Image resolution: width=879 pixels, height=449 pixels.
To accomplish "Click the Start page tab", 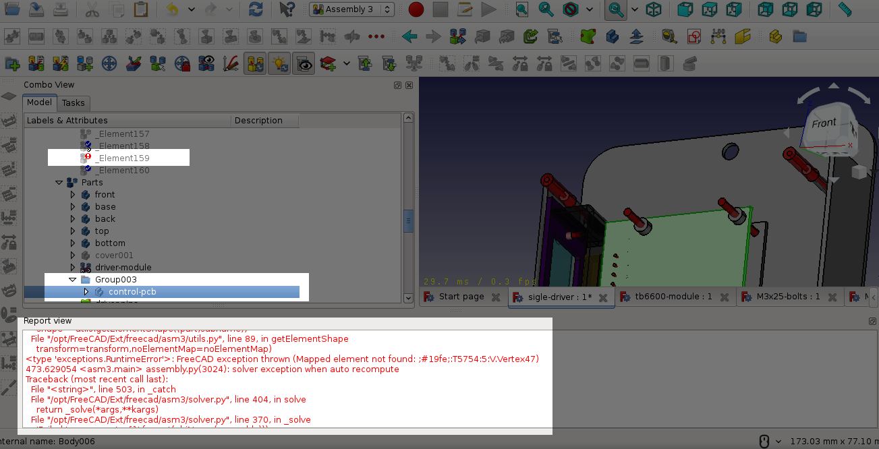I will coord(461,296).
